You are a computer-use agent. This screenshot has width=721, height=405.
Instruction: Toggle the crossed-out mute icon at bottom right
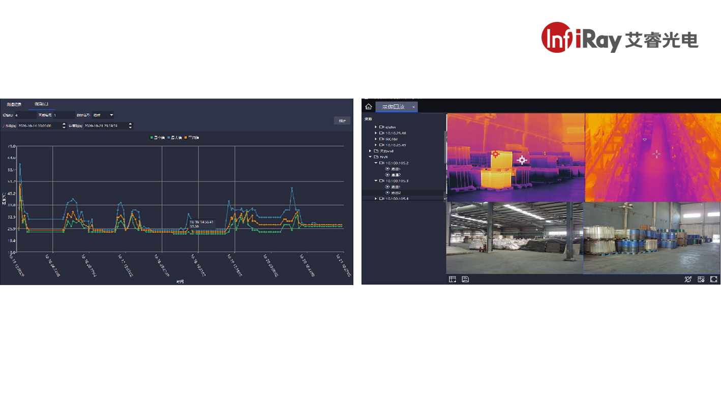(688, 279)
